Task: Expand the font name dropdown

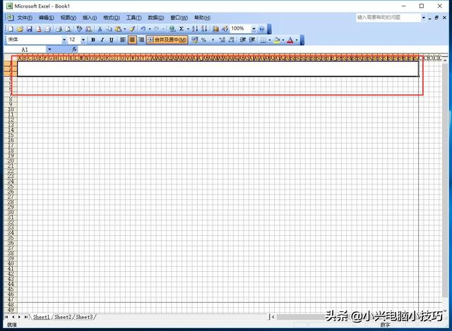Action: coord(64,40)
